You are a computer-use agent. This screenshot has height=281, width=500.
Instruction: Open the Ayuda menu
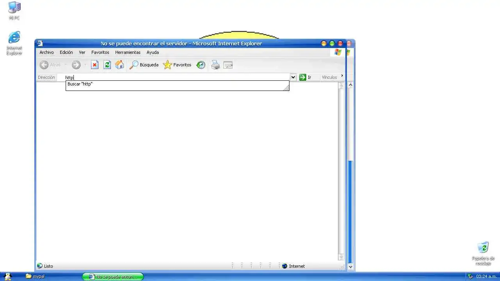[x=153, y=52]
